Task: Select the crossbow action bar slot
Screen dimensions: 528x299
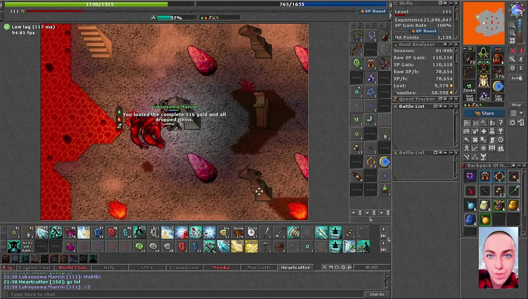Action: (210, 247)
